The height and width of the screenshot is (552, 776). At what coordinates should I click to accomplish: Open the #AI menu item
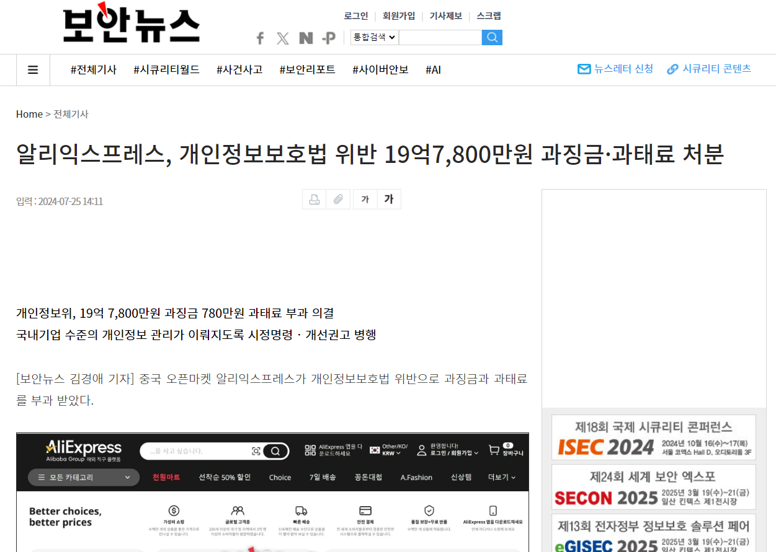433,70
